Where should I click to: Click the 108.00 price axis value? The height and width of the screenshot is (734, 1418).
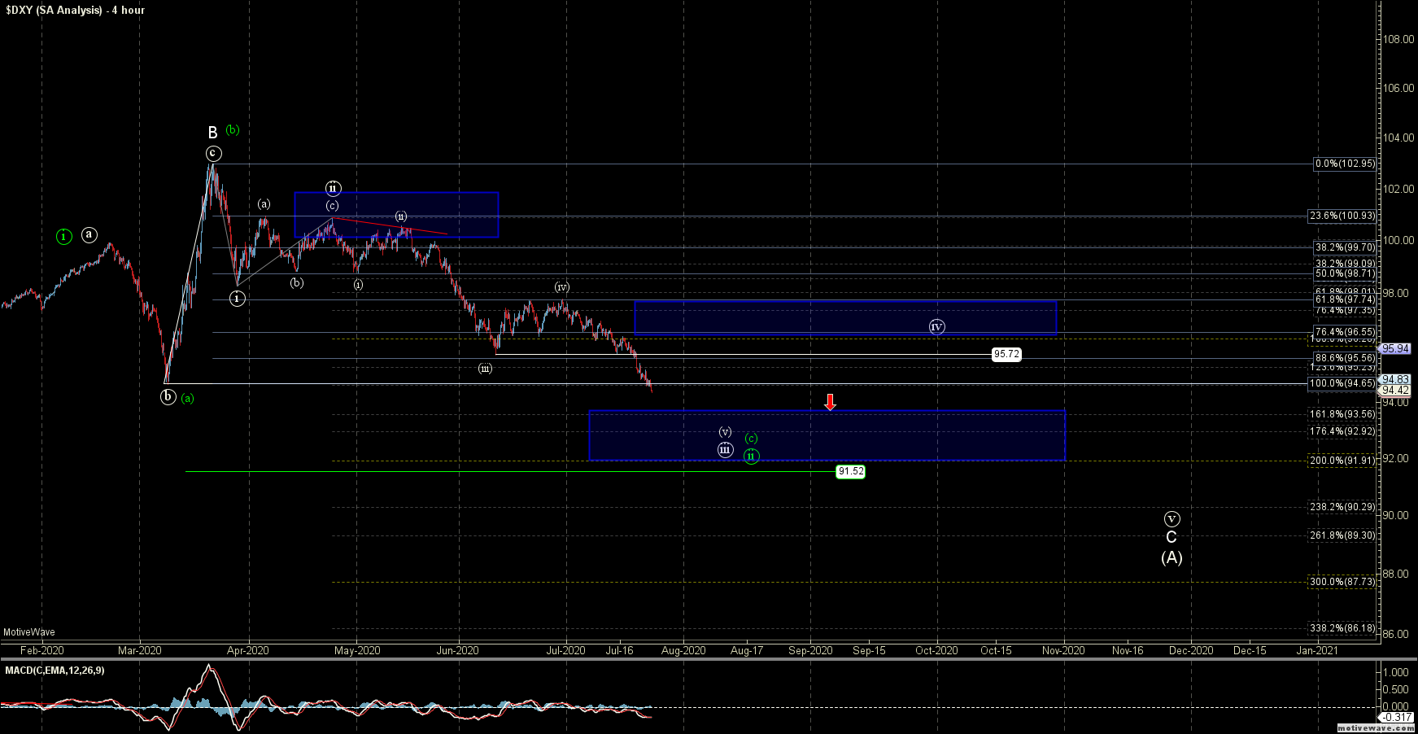pyautogui.click(x=1398, y=39)
